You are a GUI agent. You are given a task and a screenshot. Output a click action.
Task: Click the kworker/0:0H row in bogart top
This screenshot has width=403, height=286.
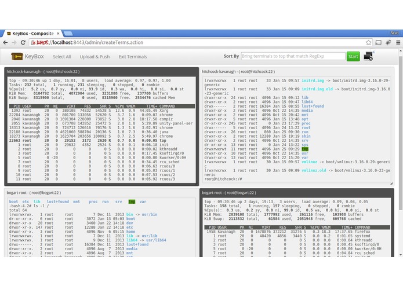click(297, 248)
